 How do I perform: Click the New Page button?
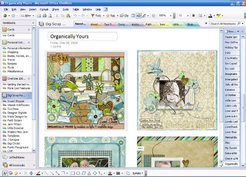(x=230, y=32)
